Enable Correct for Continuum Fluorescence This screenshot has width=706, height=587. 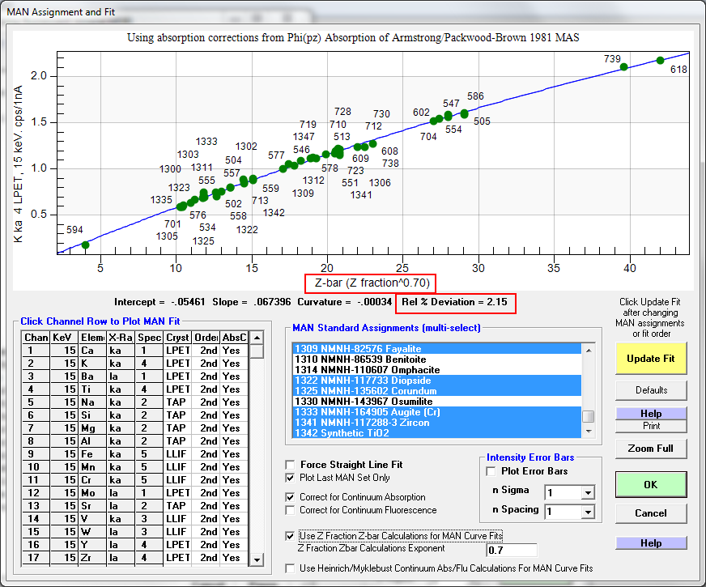[x=291, y=510]
